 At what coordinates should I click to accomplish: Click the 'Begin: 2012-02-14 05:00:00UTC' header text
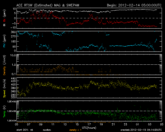tap(134, 5)
